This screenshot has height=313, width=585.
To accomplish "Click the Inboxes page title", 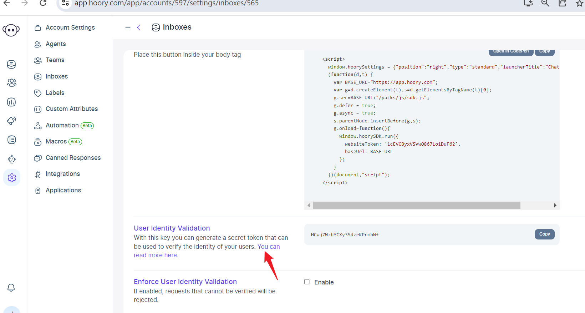I will [177, 27].
